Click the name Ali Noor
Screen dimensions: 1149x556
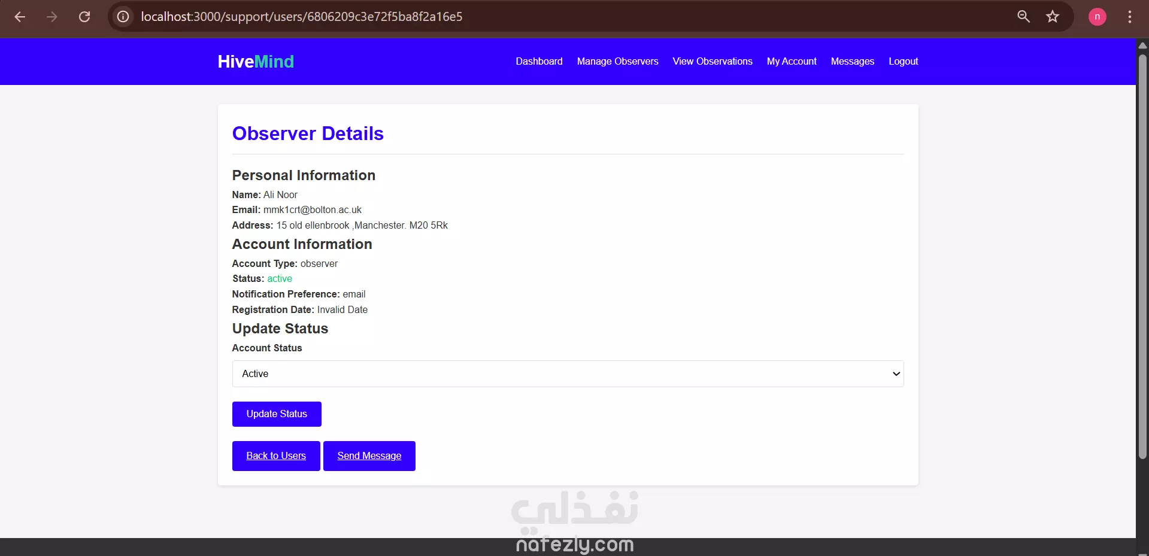click(x=280, y=195)
